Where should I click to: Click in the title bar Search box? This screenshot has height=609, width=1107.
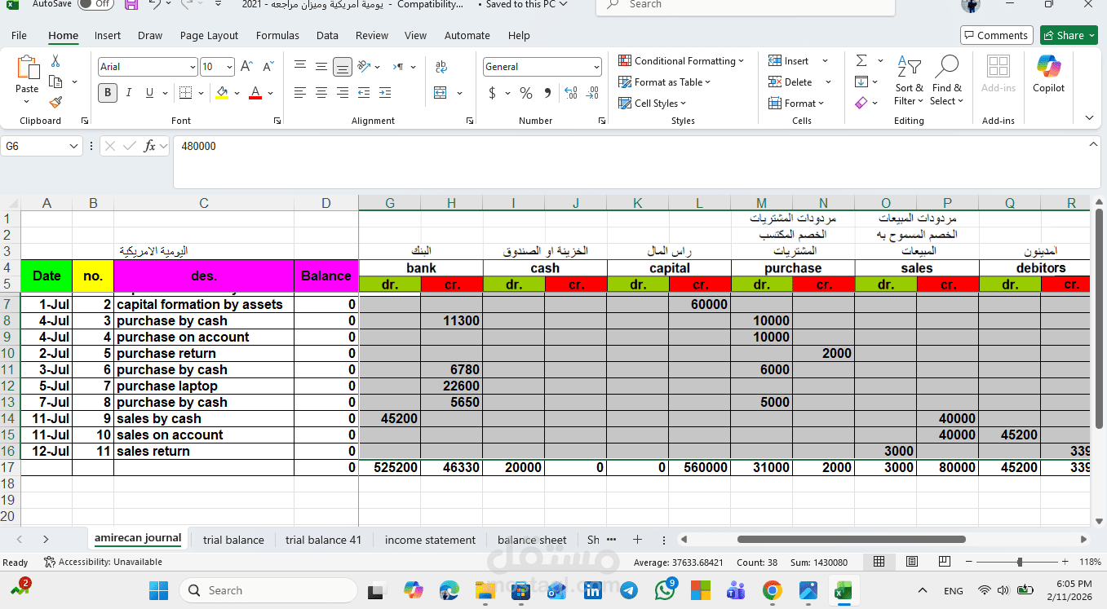click(x=746, y=5)
